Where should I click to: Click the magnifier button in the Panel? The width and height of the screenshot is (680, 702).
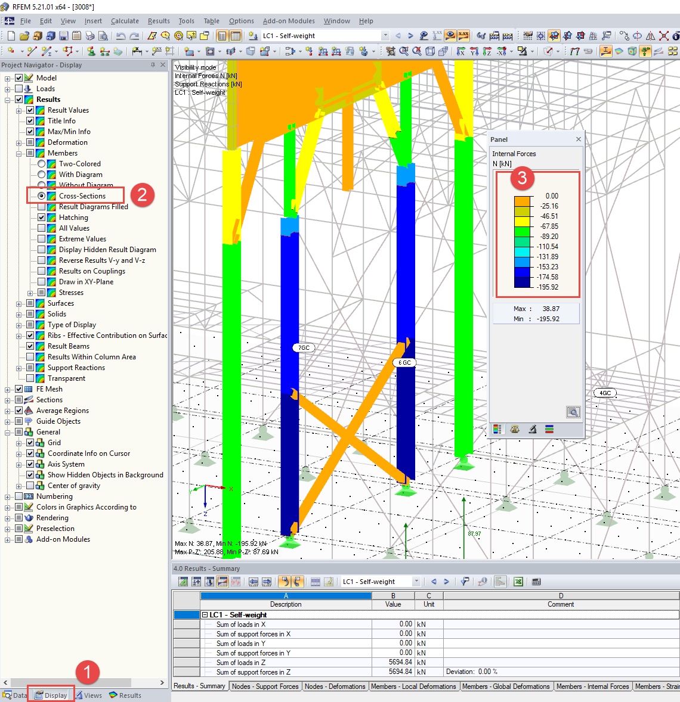[x=573, y=412]
